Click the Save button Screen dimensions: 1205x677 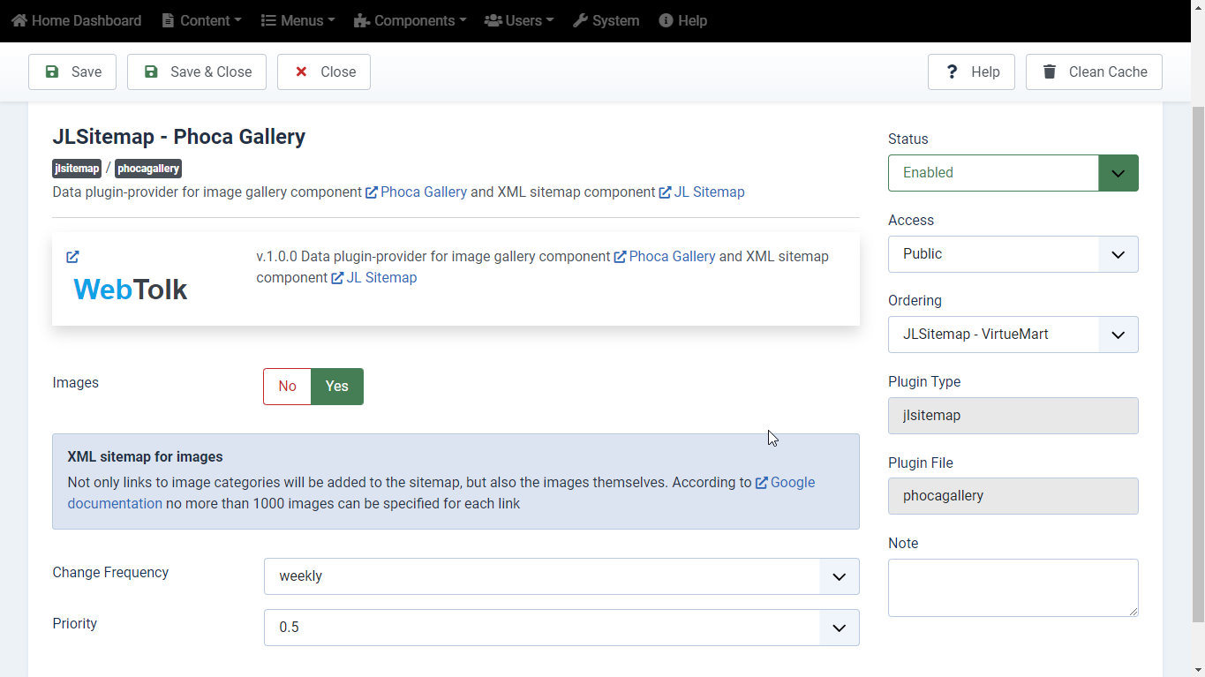[72, 72]
